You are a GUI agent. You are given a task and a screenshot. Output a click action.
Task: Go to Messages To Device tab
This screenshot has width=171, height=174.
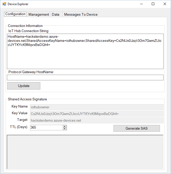coord(81,14)
